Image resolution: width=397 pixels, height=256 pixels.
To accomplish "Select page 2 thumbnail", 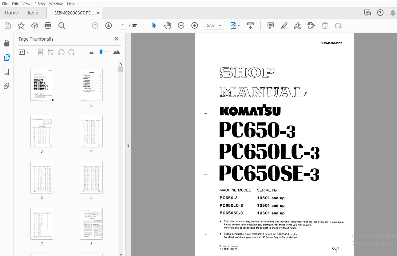I will 91,85.
